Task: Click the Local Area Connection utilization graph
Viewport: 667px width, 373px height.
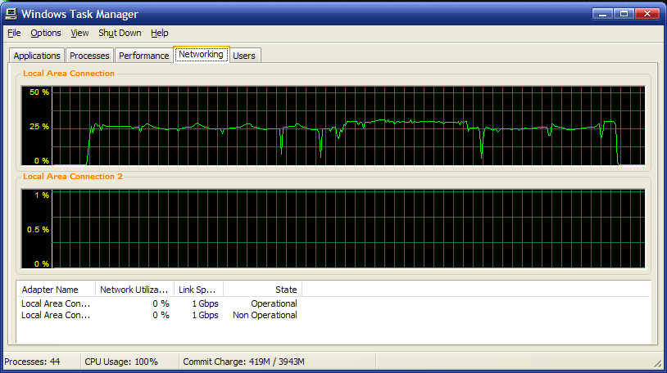Action: [333, 126]
